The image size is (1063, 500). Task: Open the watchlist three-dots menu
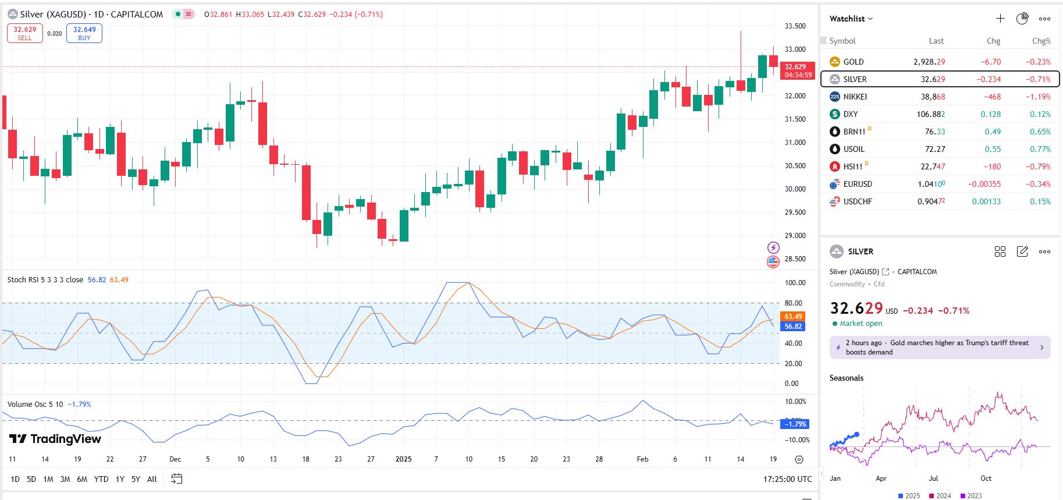(x=1045, y=19)
